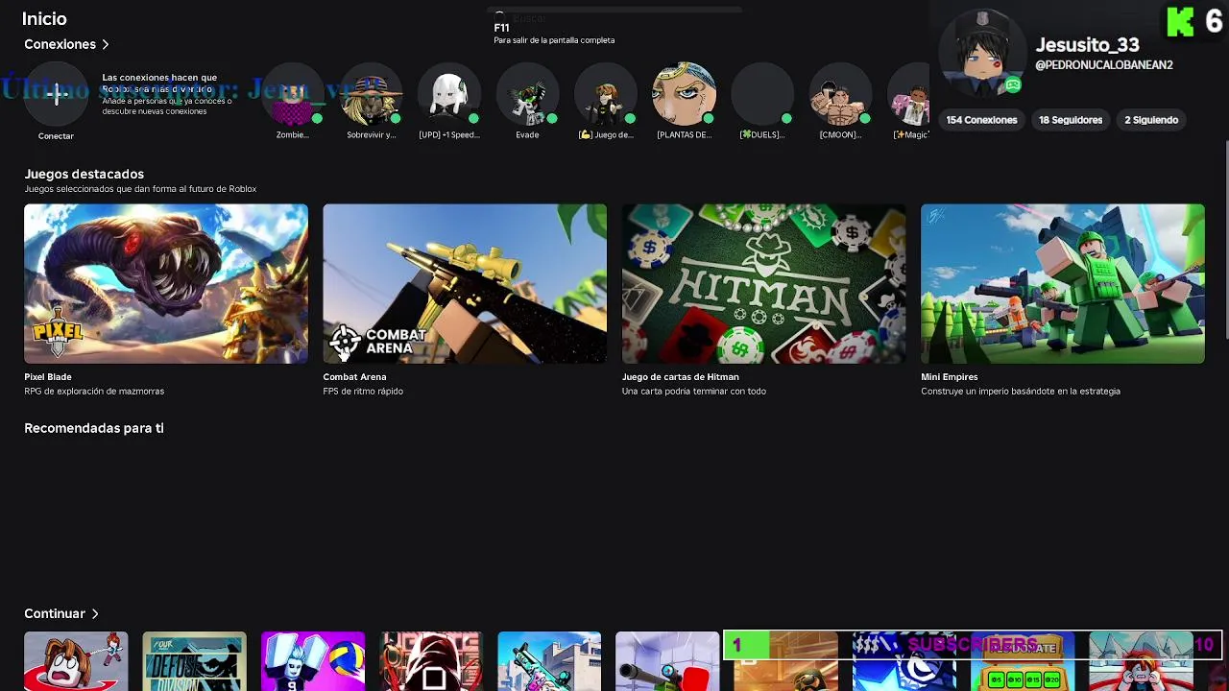Click 'FPS de ritmo rápido' description
The height and width of the screenshot is (691, 1229).
[363, 392]
